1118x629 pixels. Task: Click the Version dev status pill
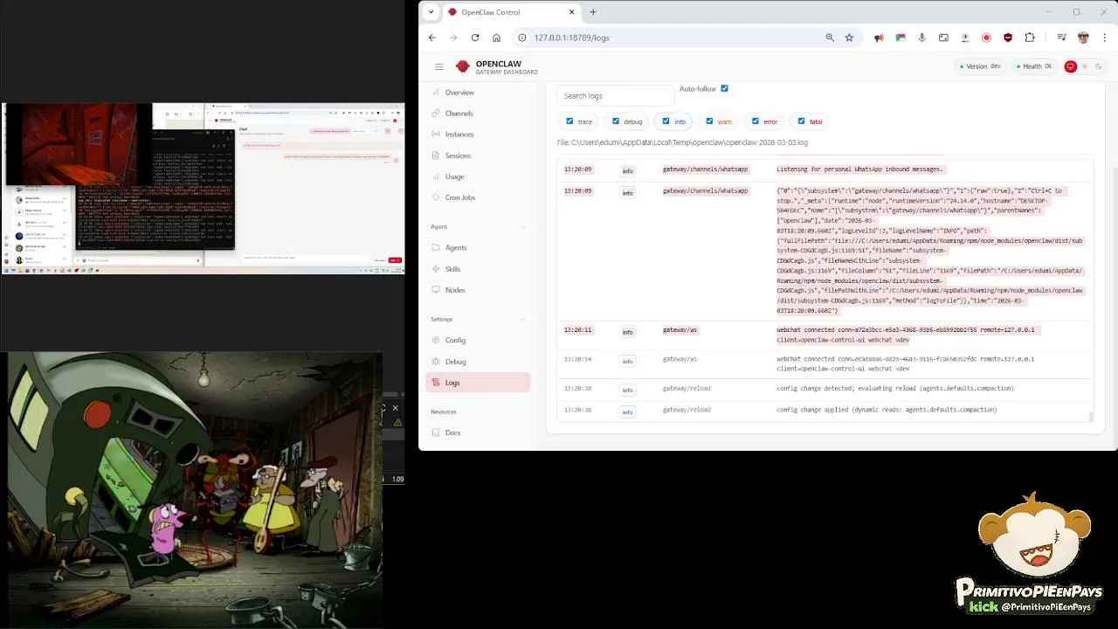(x=981, y=66)
